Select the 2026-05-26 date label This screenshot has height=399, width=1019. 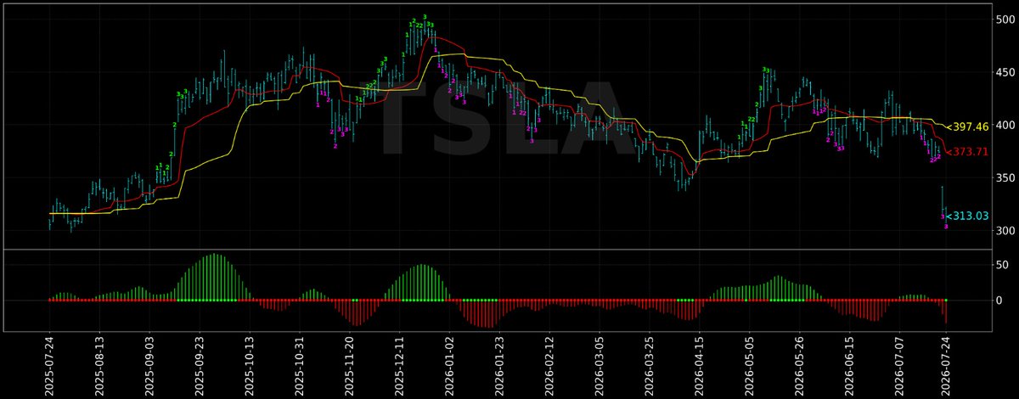coord(800,366)
